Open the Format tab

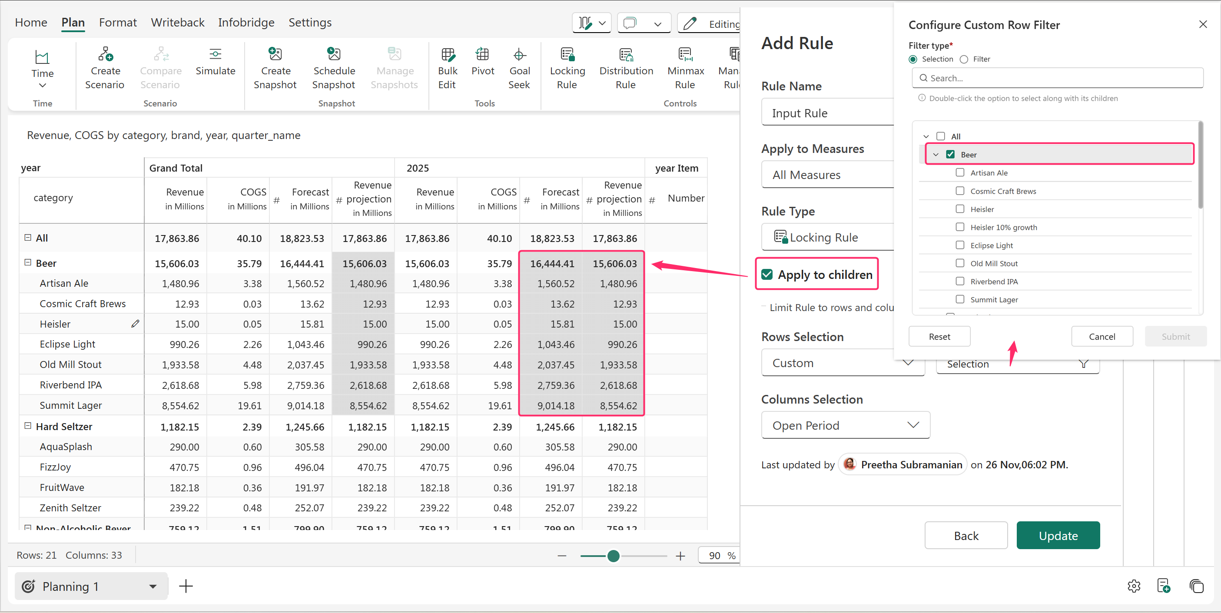click(x=118, y=22)
